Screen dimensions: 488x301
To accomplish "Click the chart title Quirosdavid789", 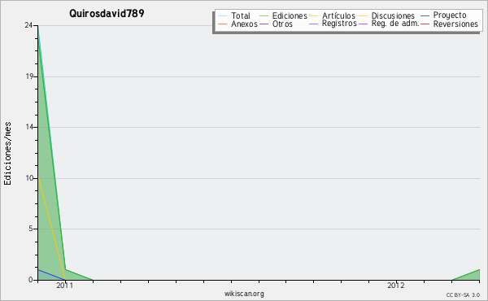I will click(107, 13).
